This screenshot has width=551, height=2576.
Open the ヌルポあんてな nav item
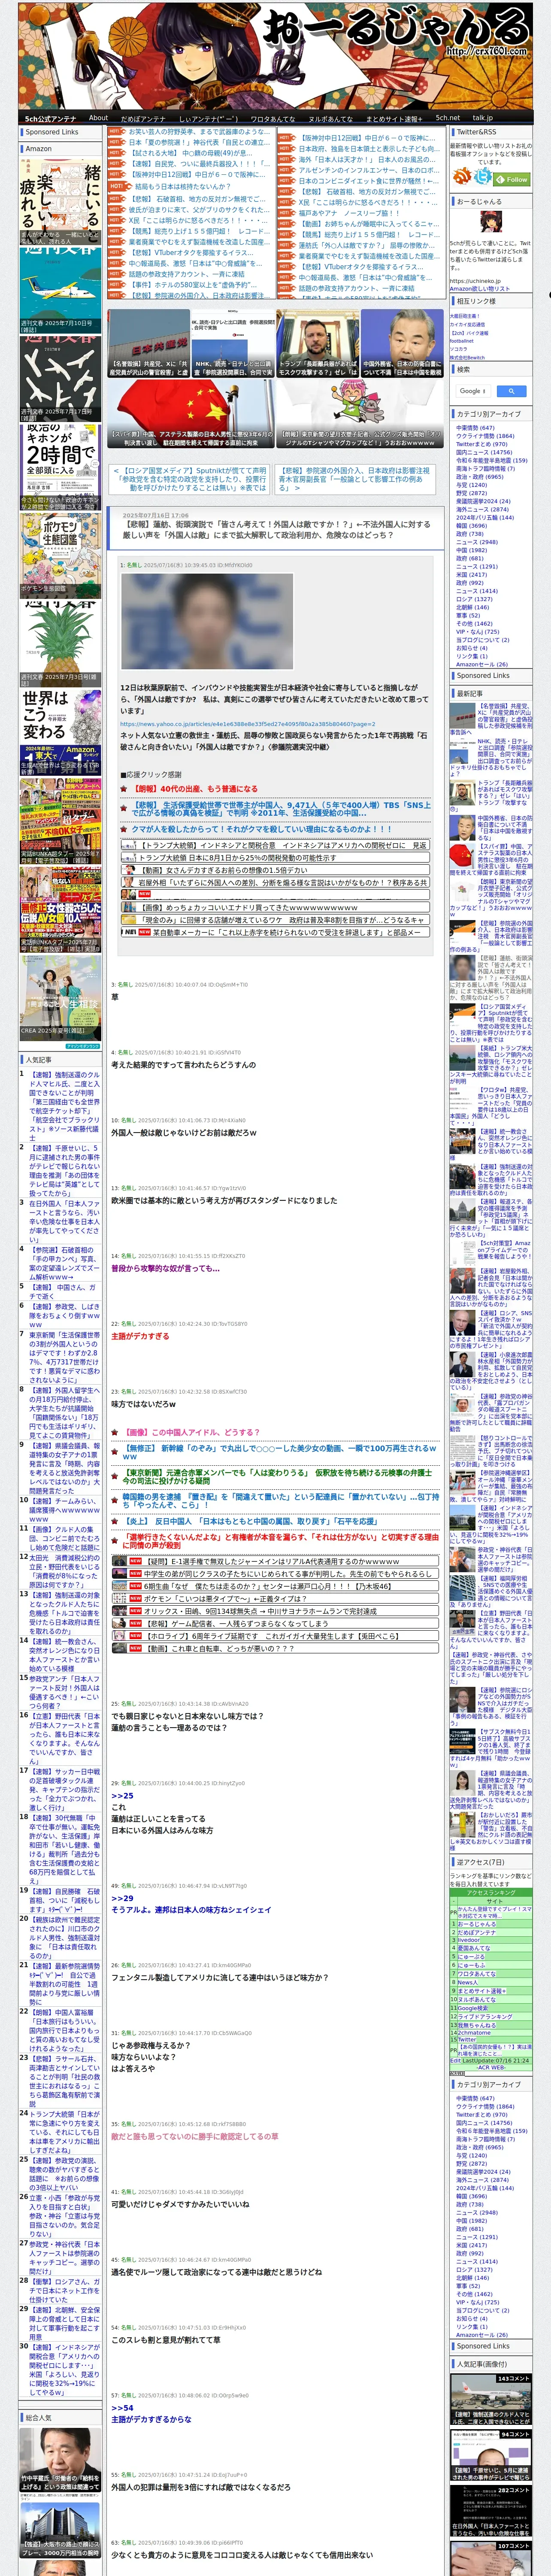[331, 118]
